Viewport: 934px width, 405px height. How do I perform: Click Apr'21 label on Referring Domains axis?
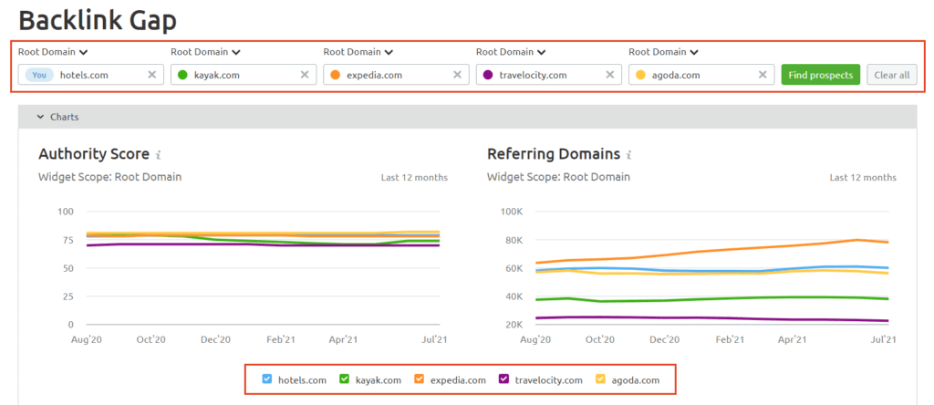794,339
